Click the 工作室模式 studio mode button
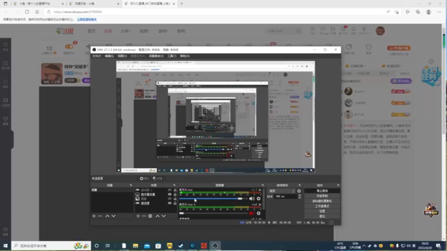 (x=322, y=206)
